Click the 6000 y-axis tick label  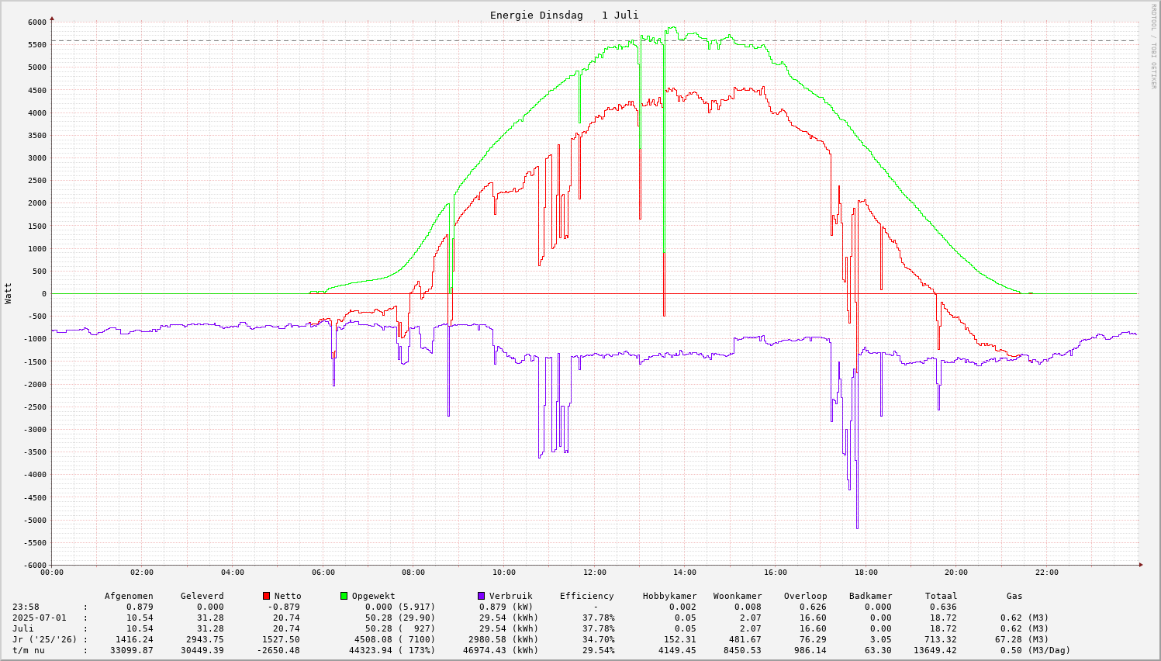click(36, 22)
